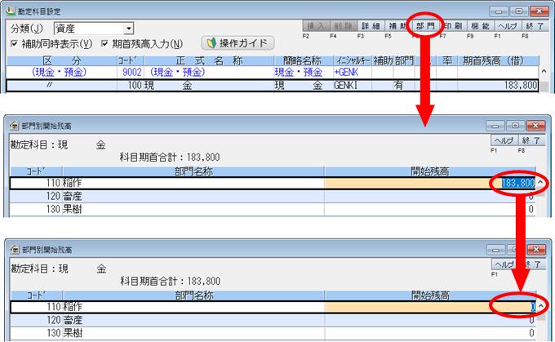Screen dimensions: 555x342
Task: Open the 部門 toolbar button
Action: (x=425, y=26)
